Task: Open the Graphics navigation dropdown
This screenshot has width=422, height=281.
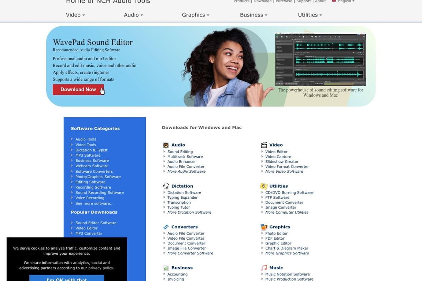Action: click(x=196, y=15)
